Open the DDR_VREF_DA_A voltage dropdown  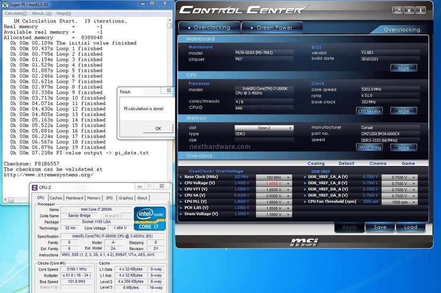400,189
